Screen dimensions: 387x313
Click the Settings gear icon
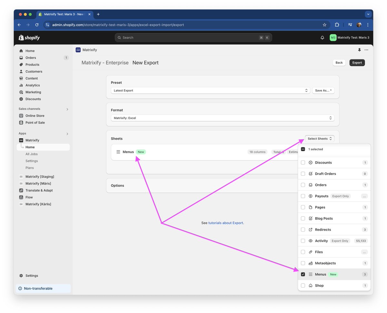21,276
